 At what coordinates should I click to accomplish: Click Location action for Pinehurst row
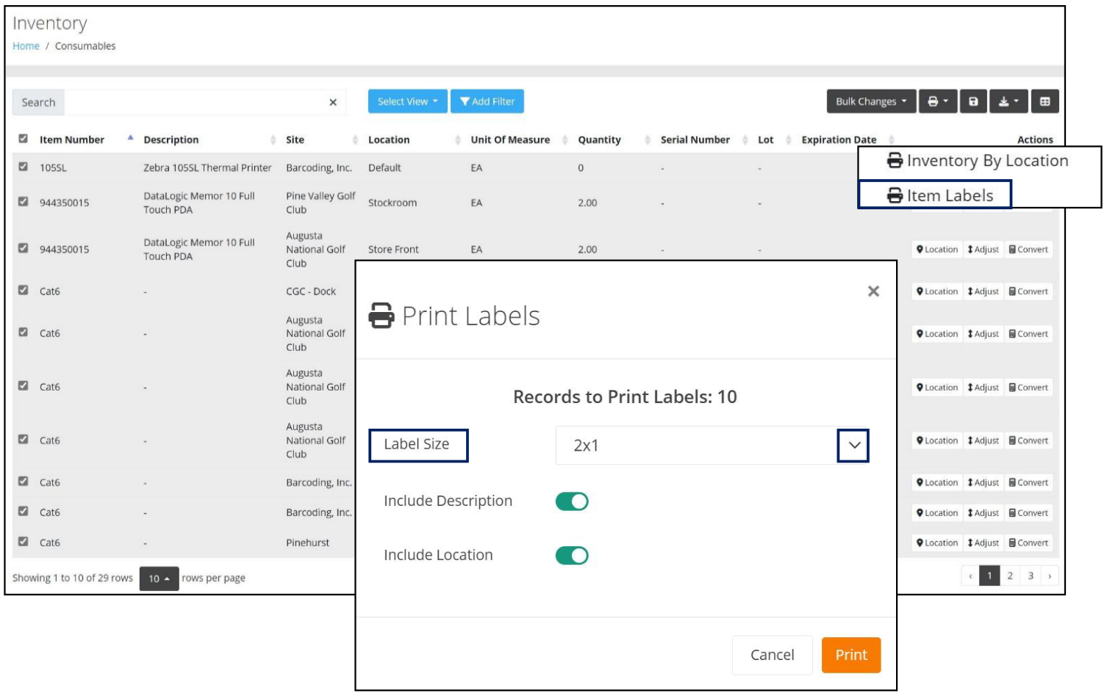tap(937, 543)
